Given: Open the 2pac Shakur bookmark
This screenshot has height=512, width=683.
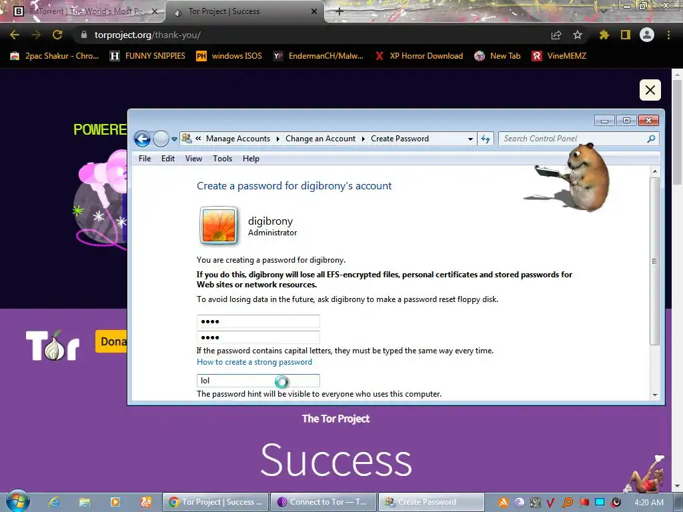Looking at the screenshot, I should pos(55,56).
